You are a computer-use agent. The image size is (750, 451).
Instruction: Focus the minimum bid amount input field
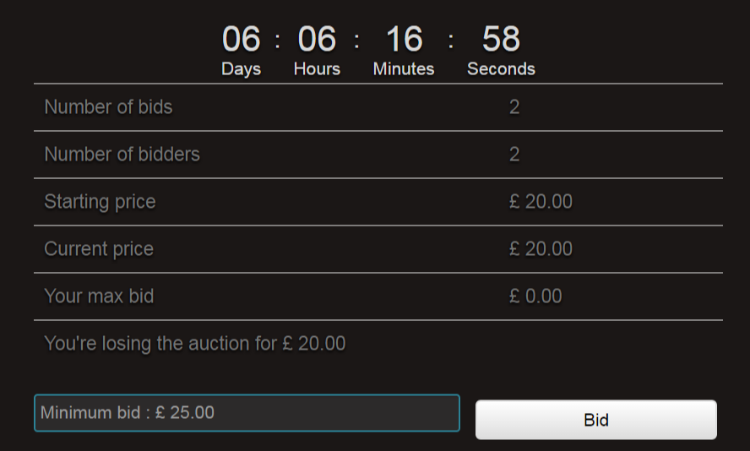point(247,413)
